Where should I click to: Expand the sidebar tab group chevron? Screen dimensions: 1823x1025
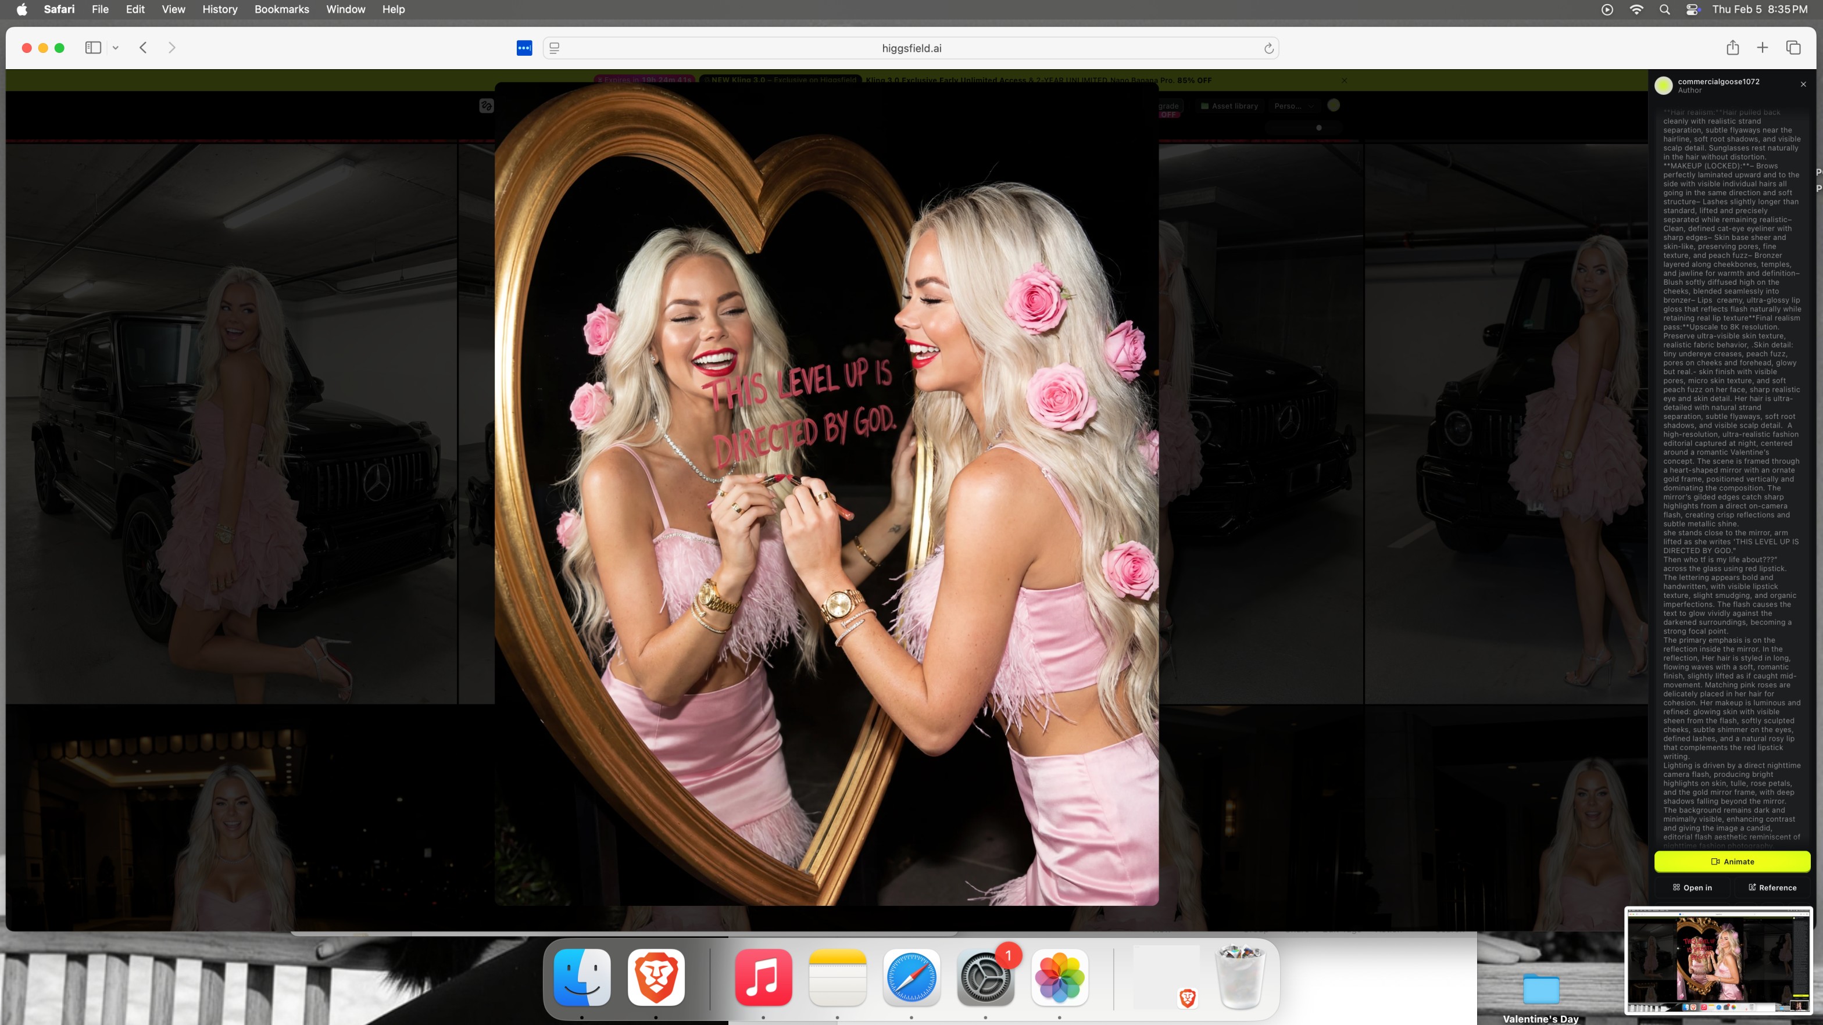[115, 48]
